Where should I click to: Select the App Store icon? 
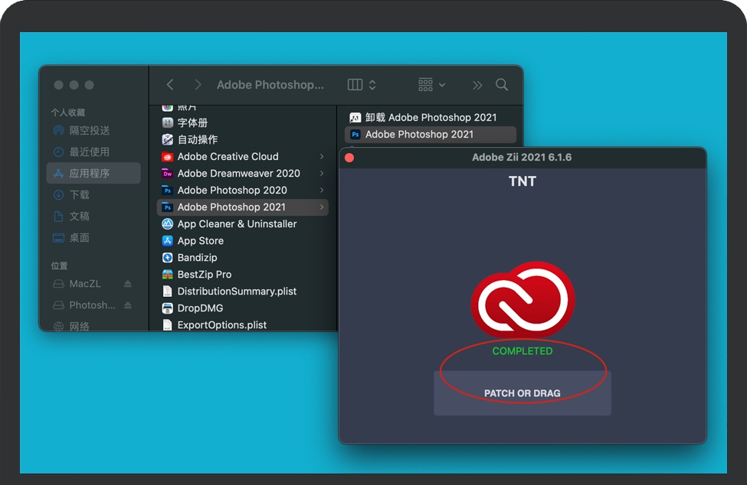click(x=167, y=241)
